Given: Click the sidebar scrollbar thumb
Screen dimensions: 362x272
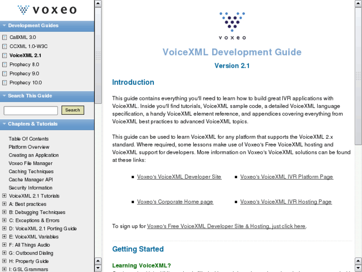Looking at the screenshot, I should coord(98,55).
